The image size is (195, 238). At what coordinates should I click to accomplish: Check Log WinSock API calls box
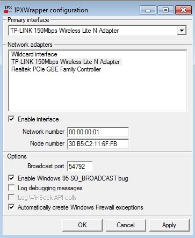point(11,197)
